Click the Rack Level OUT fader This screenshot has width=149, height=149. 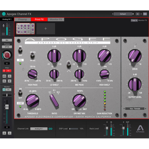124,128
